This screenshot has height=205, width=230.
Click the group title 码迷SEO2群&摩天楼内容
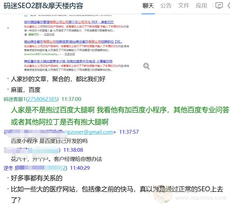point(43,6)
